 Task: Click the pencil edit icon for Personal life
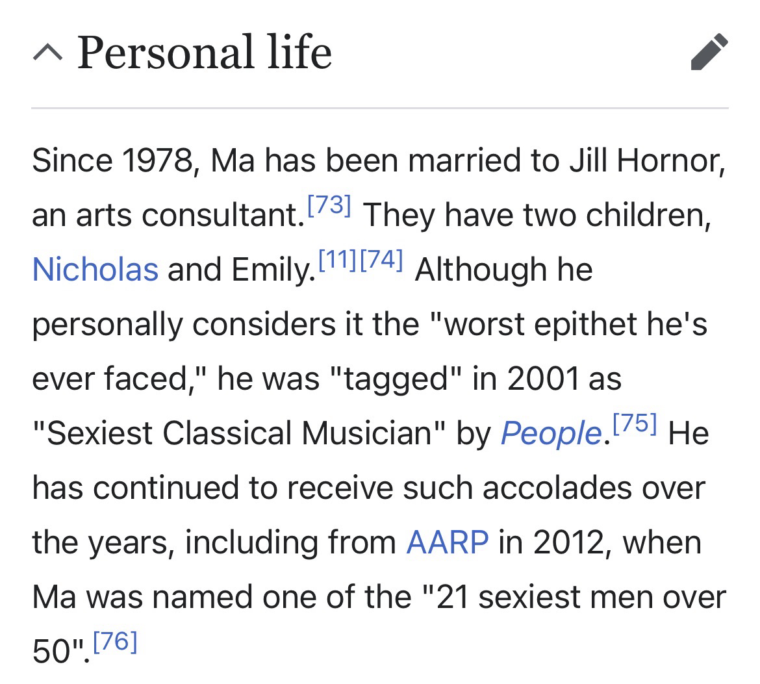(709, 53)
